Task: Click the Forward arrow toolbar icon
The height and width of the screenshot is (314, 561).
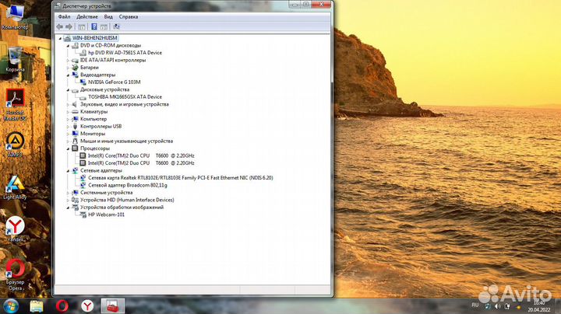Action: 69,26
